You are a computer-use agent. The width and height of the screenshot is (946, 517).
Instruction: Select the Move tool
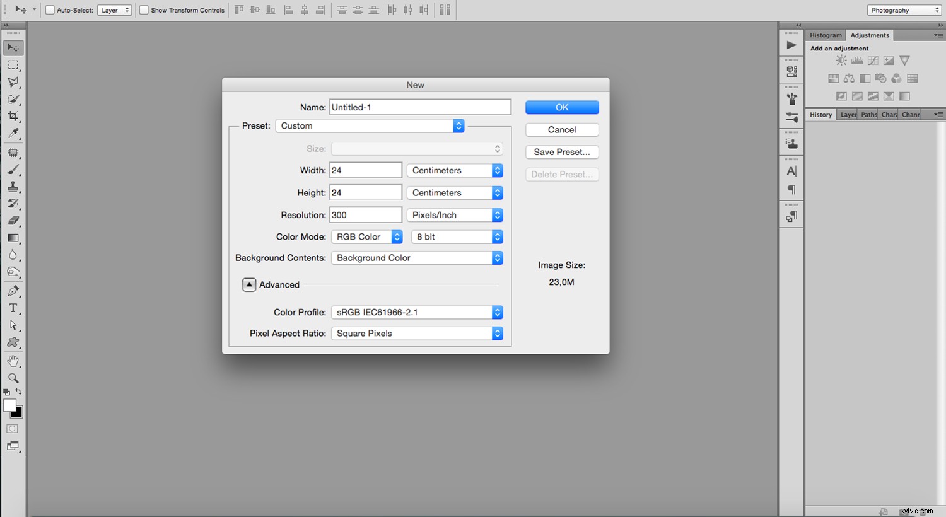pos(14,47)
